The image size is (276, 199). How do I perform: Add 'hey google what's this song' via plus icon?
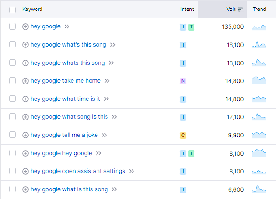(x=26, y=45)
